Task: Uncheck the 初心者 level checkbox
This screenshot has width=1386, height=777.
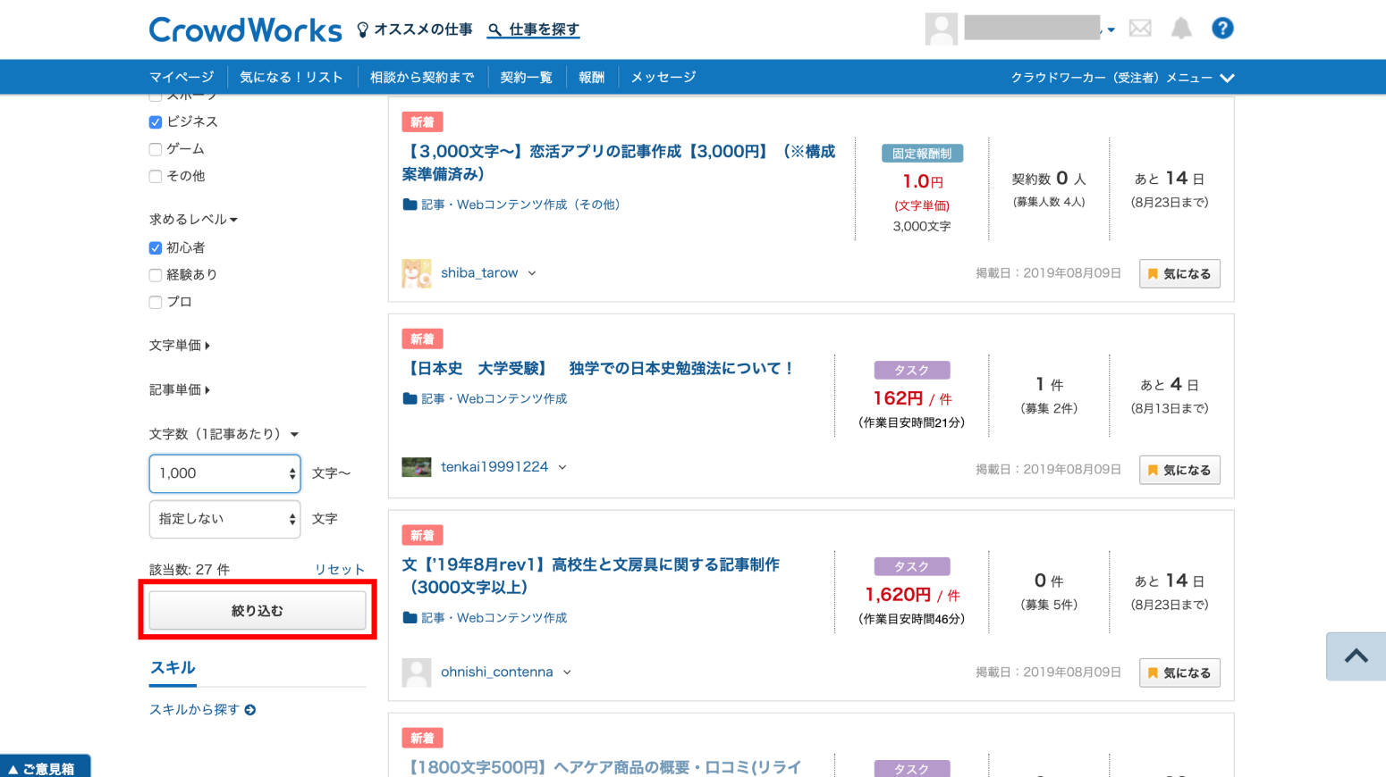Action: pos(156,248)
